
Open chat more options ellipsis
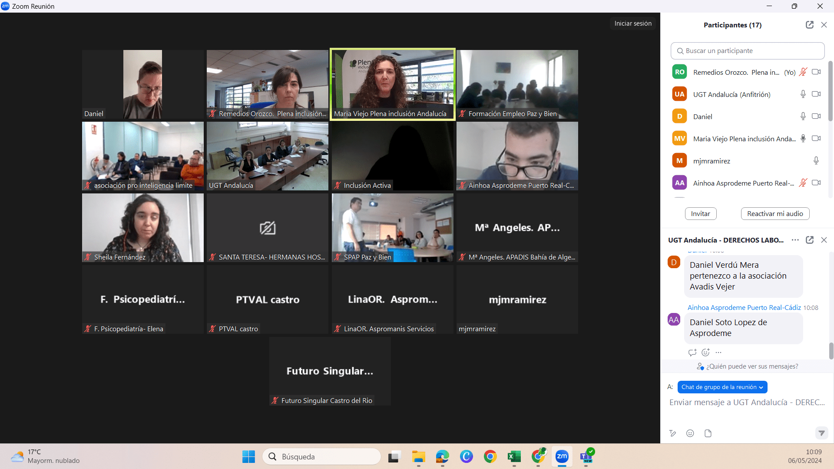(795, 240)
